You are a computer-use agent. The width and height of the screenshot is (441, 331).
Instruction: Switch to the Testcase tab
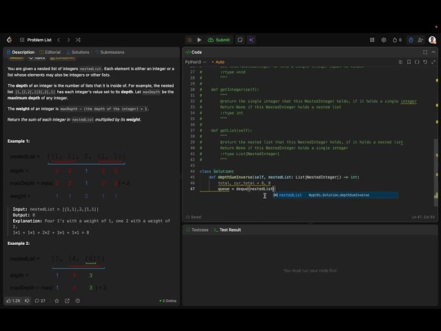(x=197, y=230)
